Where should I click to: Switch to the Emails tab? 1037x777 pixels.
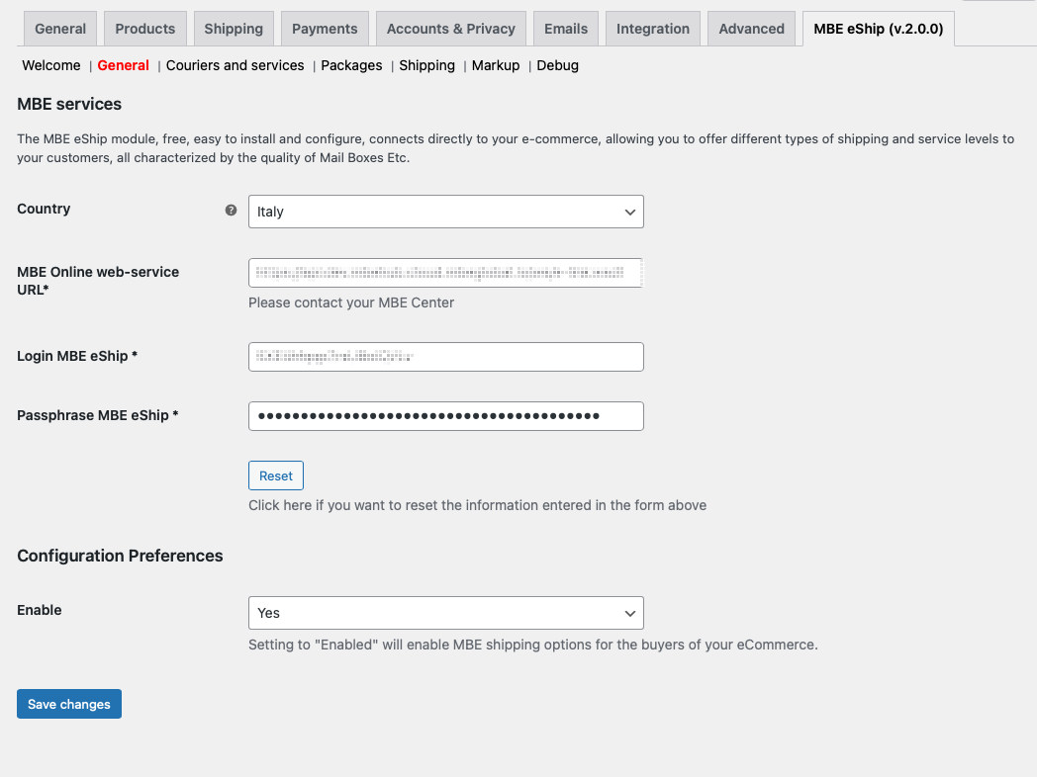pos(566,29)
